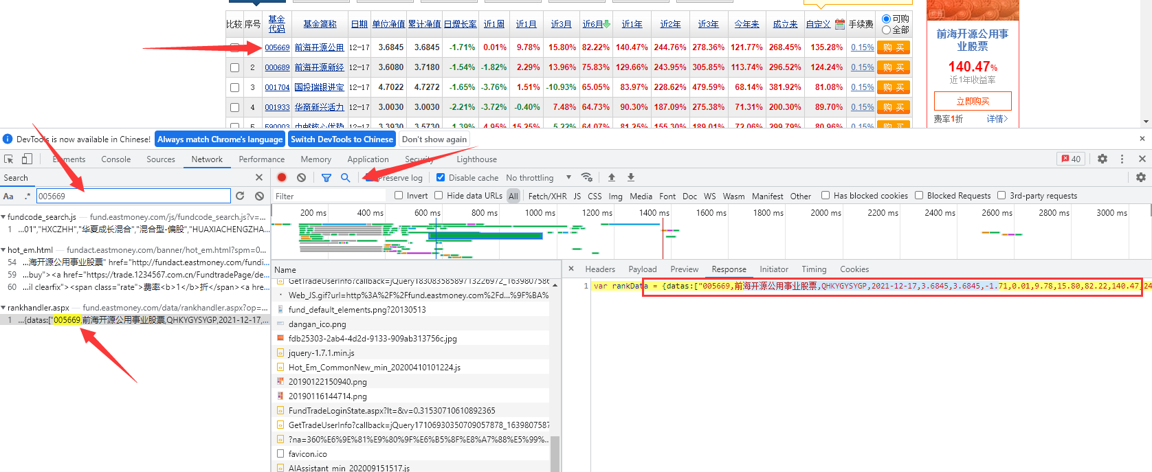Select dangan_ico.png request row

click(411, 324)
